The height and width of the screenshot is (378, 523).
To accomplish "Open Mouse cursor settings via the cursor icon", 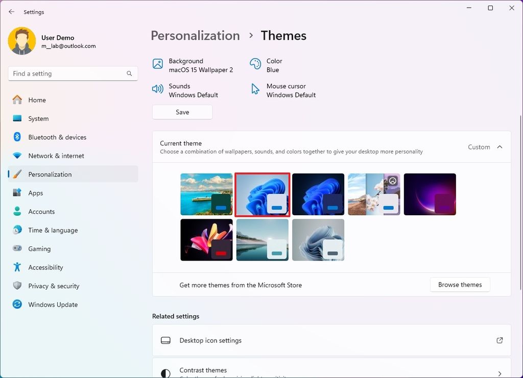I will click(255, 88).
